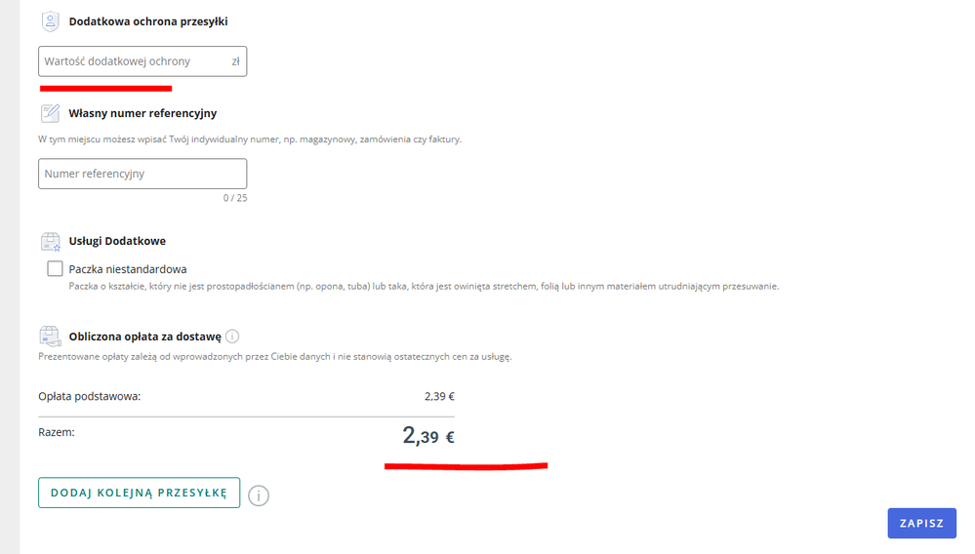The image size is (975, 554).
Task: Click the Usługi Dodatkowe heading text
Action: (117, 241)
